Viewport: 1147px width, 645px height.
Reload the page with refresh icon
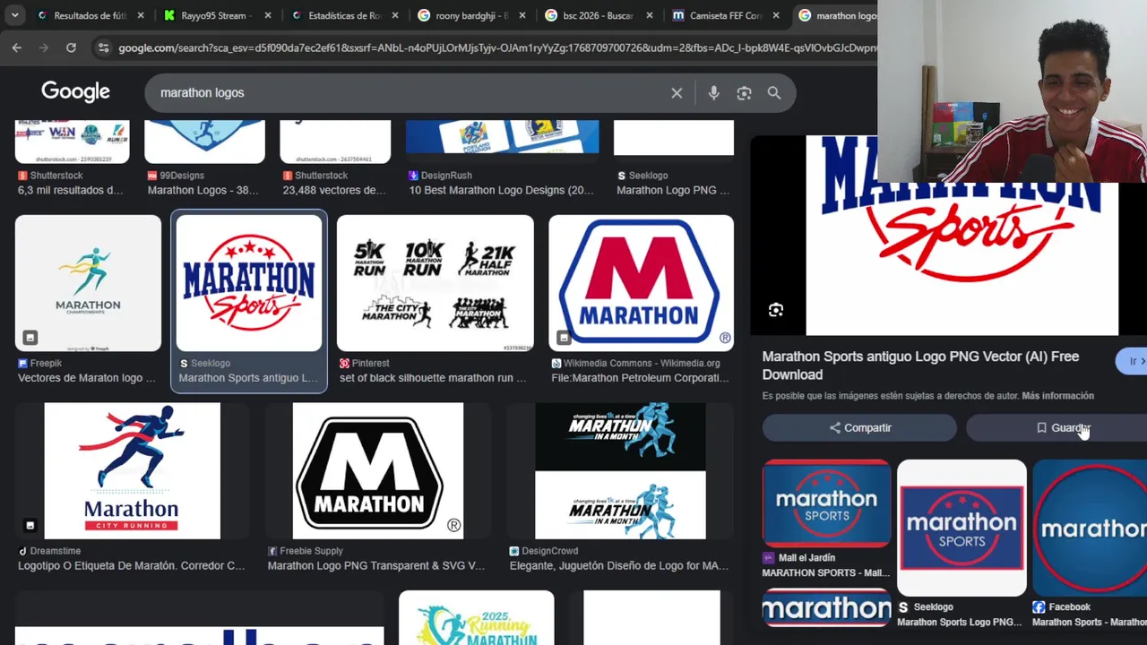[71, 47]
